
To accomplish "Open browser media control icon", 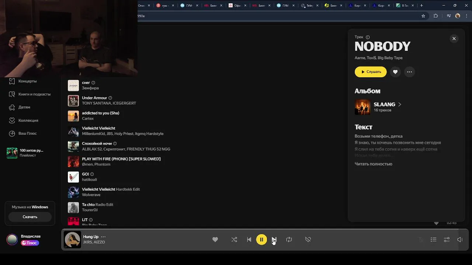I will [x=449, y=16].
